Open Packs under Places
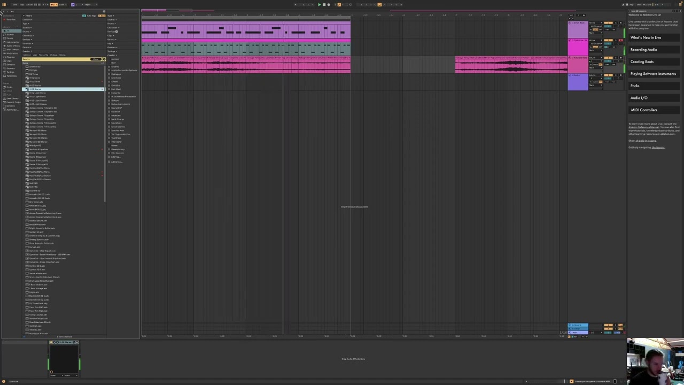 pyautogui.click(x=8, y=87)
